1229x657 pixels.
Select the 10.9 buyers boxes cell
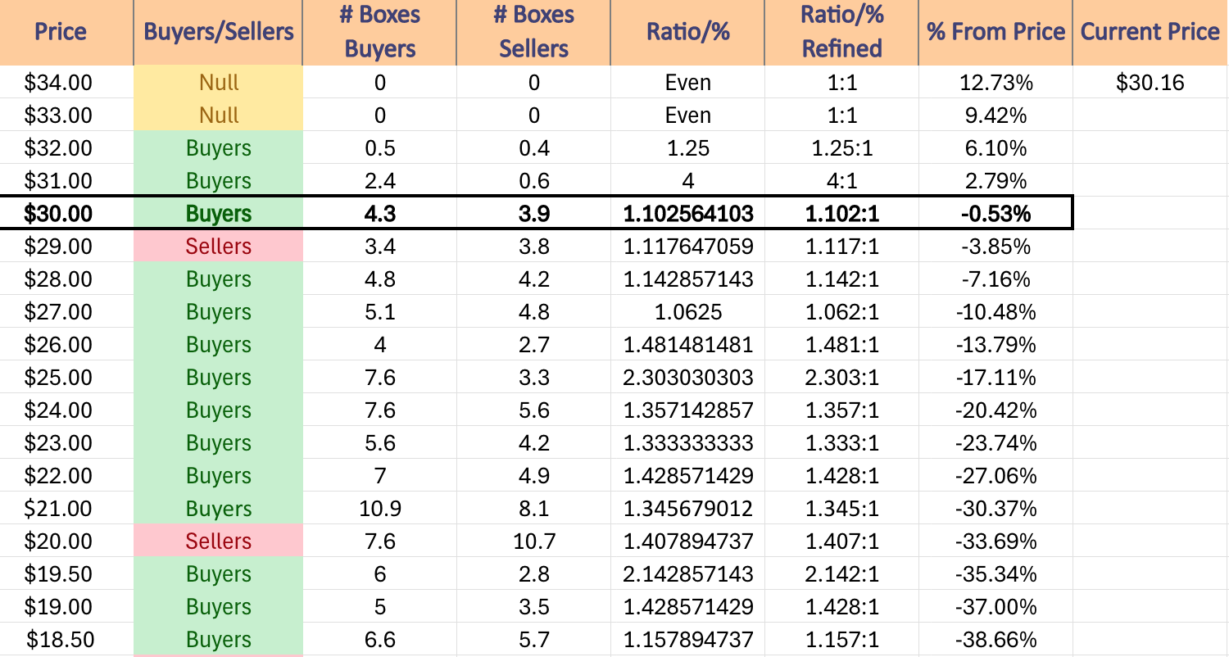(x=379, y=508)
